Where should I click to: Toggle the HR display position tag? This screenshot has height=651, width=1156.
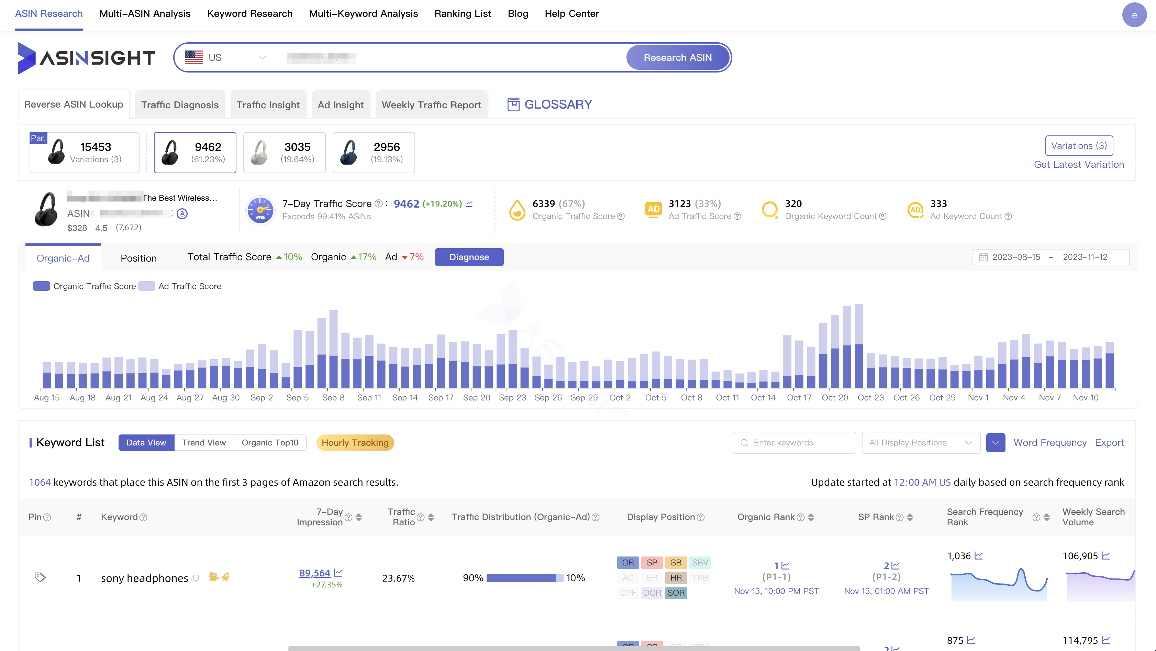tap(676, 578)
